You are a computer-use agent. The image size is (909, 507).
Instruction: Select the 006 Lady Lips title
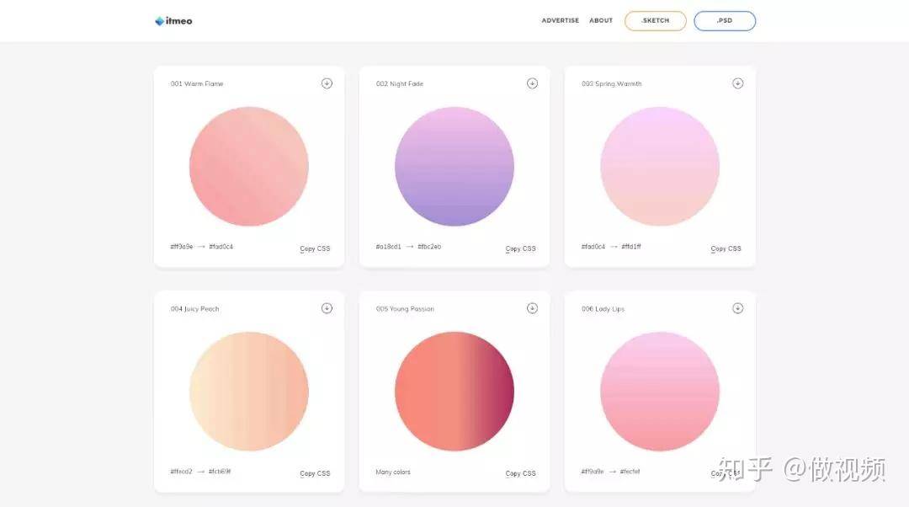pyautogui.click(x=603, y=308)
